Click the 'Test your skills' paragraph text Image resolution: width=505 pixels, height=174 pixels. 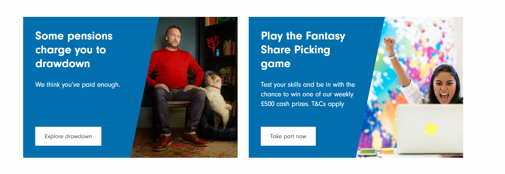click(308, 94)
